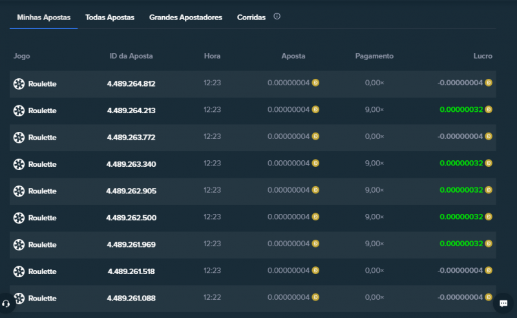Image resolution: width=517 pixels, height=318 pixels.
Task: Open bet ID 4.489.263.772
Action: coord(131,137)
